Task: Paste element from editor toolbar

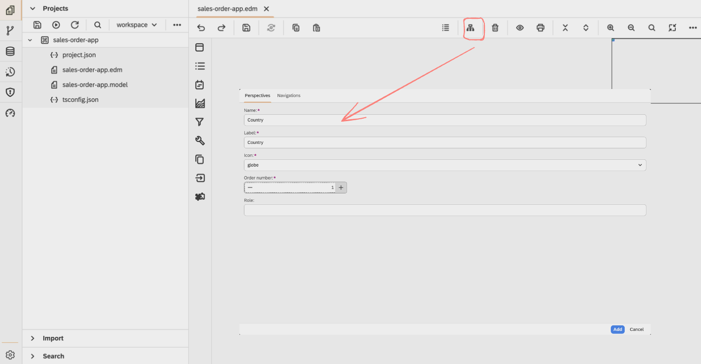Action: pyautogui.click(x=317, y=28)
